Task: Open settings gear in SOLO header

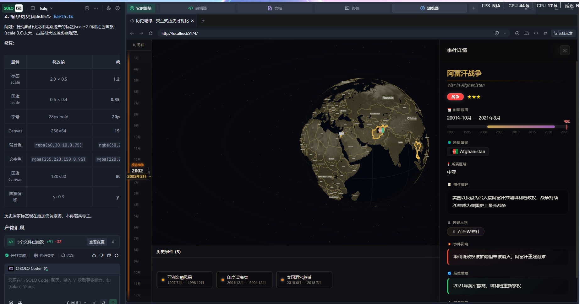Action: (x=109, y=8)
